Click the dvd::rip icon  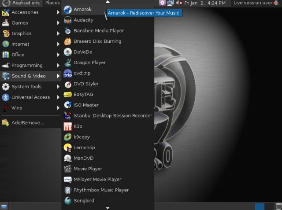point(67,73)
